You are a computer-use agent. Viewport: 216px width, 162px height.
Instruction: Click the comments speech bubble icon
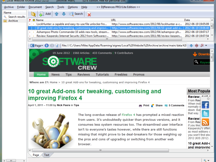click(166, 106)
